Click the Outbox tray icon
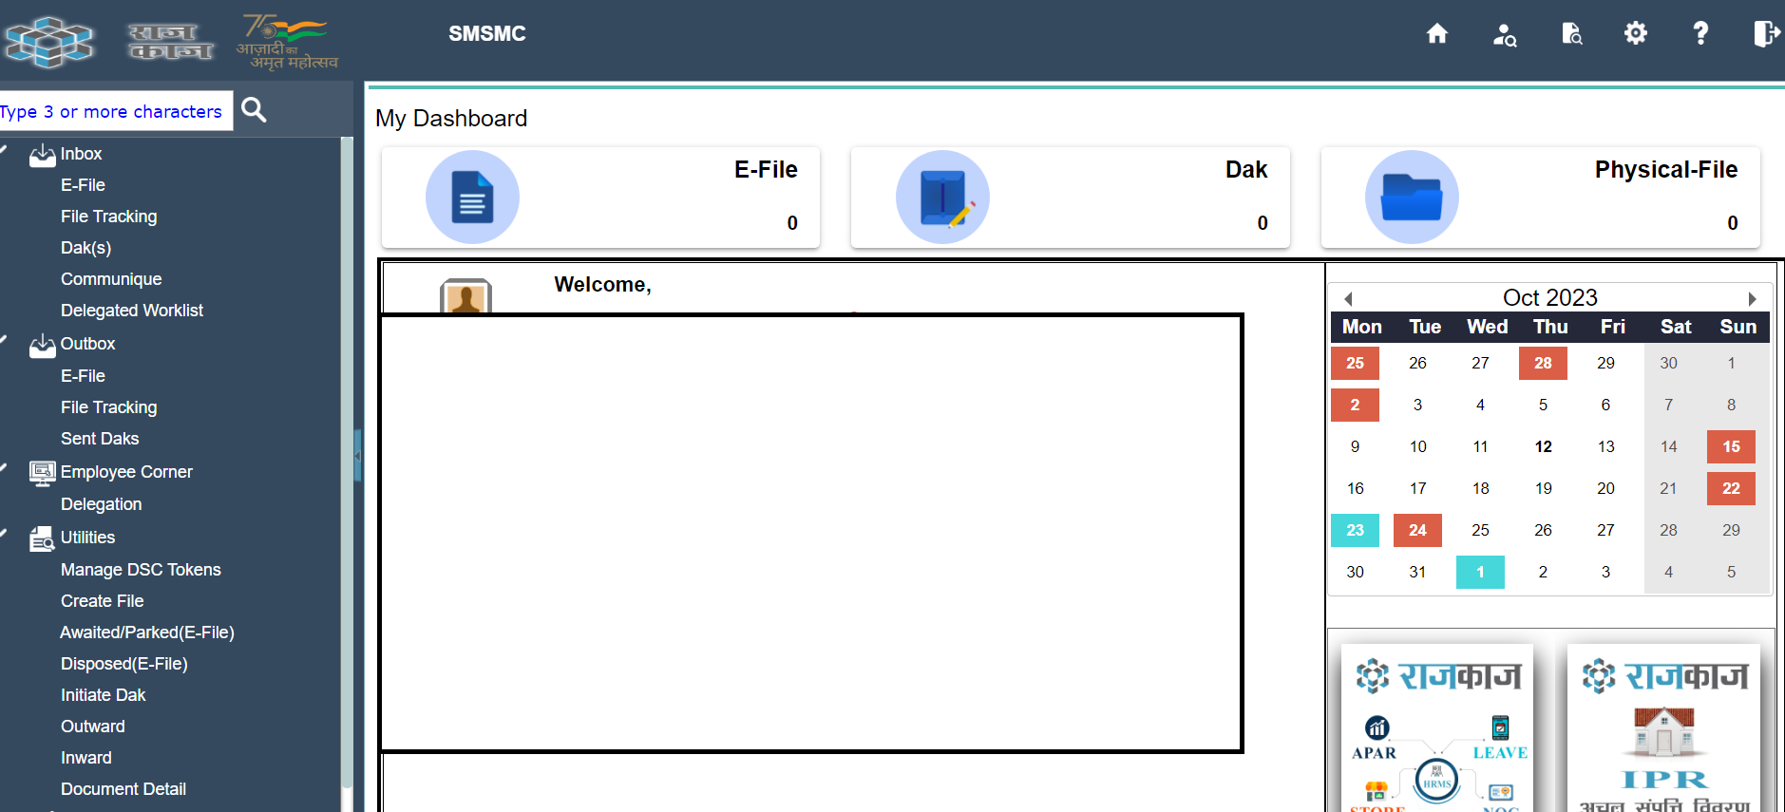 [x=42, y=346]
